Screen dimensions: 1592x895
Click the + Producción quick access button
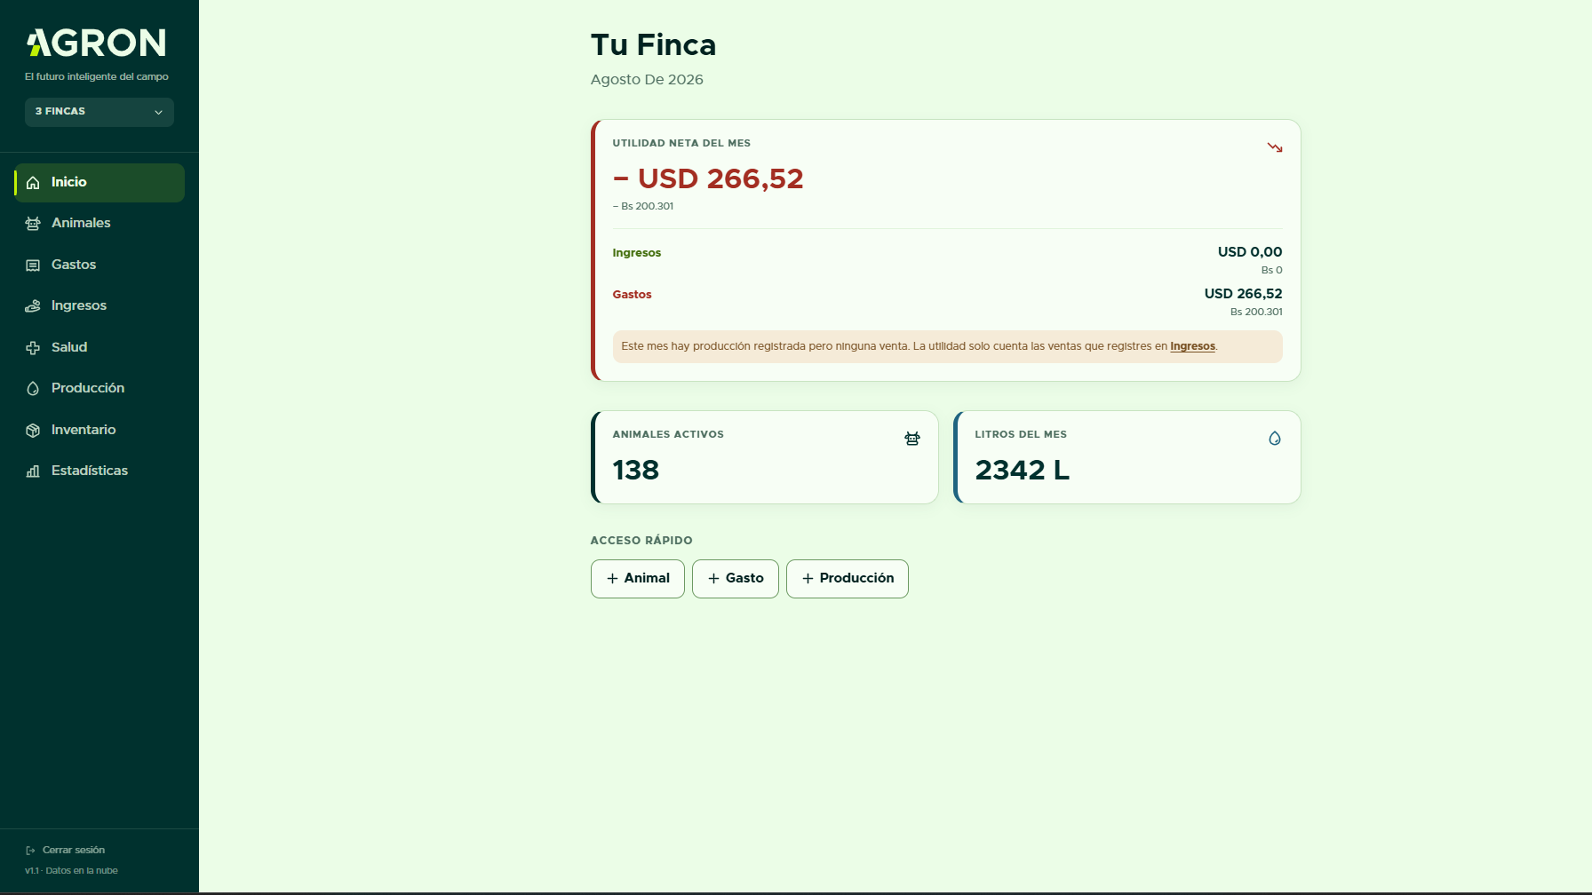click(x=848, y=579)
